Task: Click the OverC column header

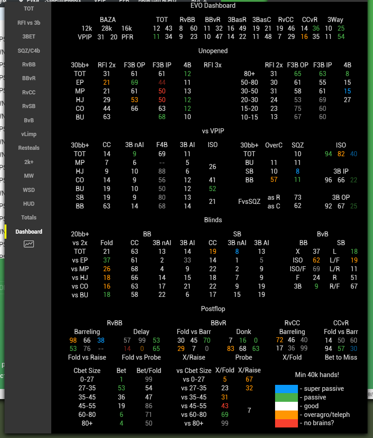Action: pos(274,145)
